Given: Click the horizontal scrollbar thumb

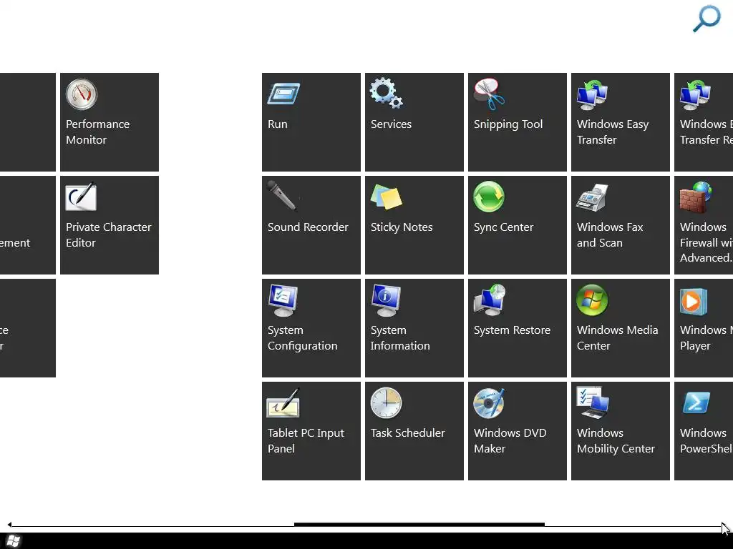Looking at the screenshot, I should (x=419, y=525).
